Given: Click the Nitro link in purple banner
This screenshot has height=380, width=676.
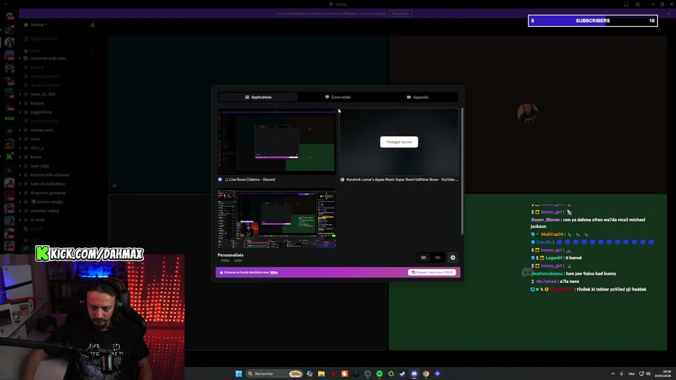Looking at the screenshot, I should [x=274, y=272].
